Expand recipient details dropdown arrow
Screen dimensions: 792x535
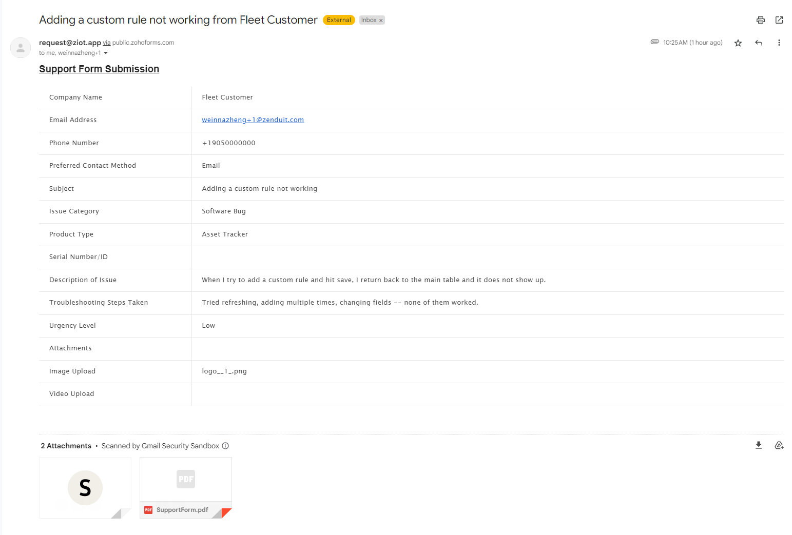click(106, 53)
